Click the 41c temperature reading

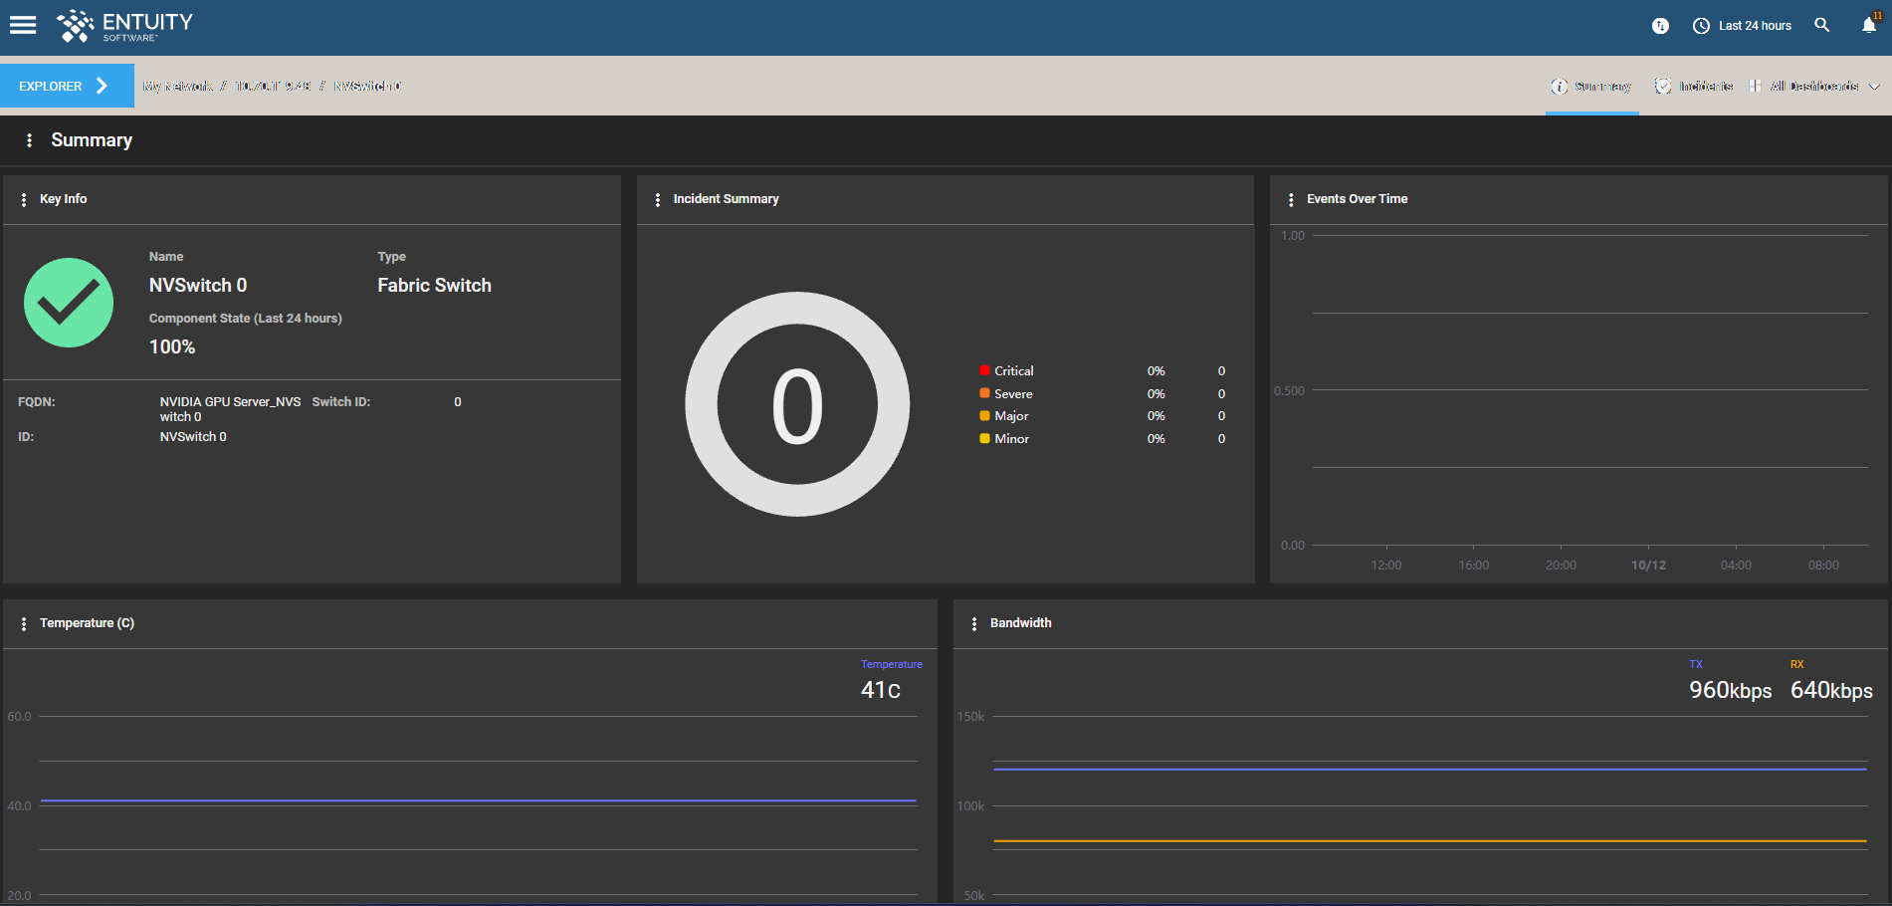(x=881, y=690)
